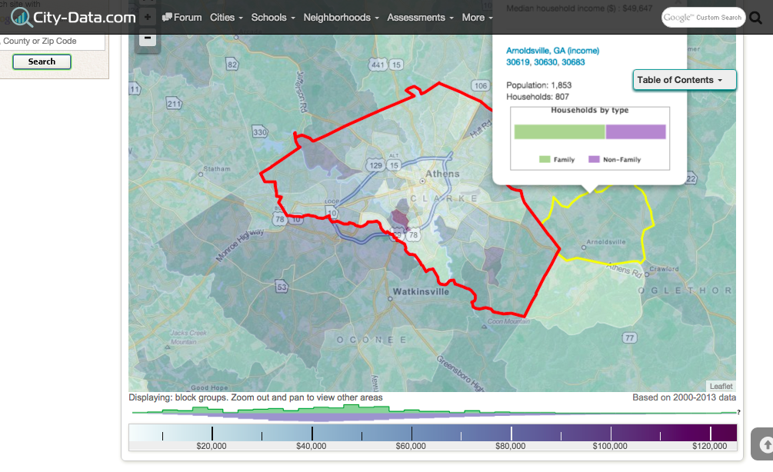The width and height of the screenshot is (773, 472).
Task: Expand the Table of Contents dropdown
Action: [685, 80]
